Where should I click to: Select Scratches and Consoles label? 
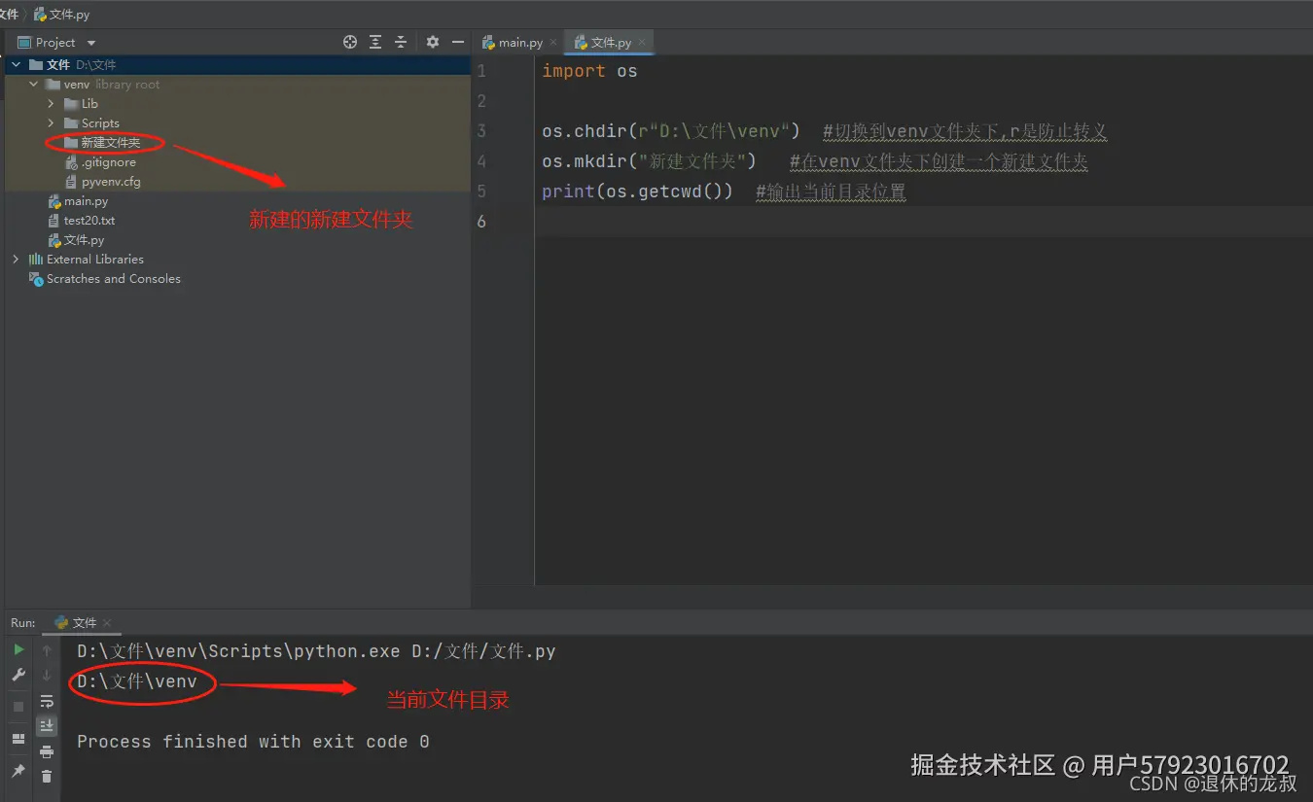coord(114,279)
